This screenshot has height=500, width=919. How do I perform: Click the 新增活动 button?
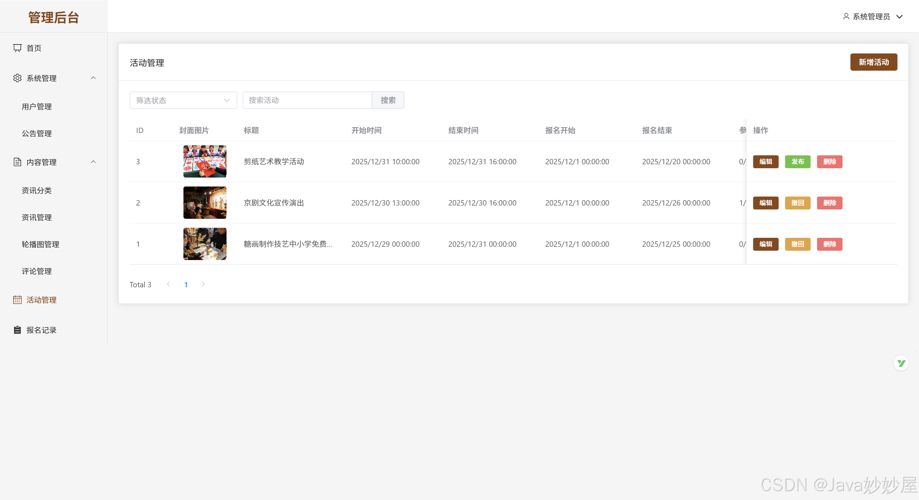pyautogui.click(x=873, y=62)
